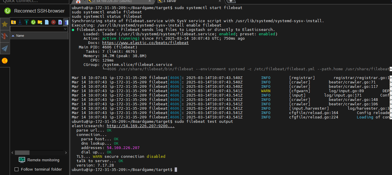Refresh the SFTP folder listing

pos(33,22)
